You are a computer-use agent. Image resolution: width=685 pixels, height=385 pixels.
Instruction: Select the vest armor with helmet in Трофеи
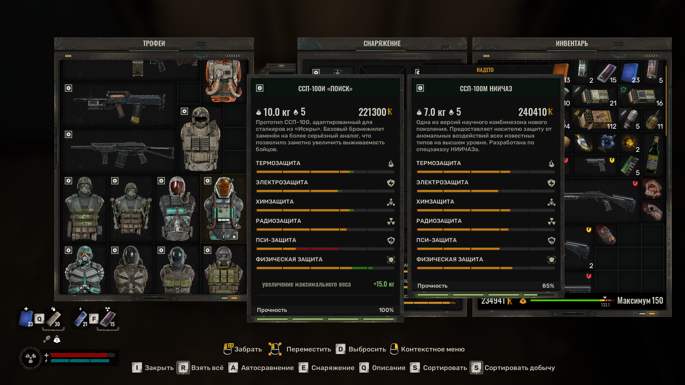point(201,139)
